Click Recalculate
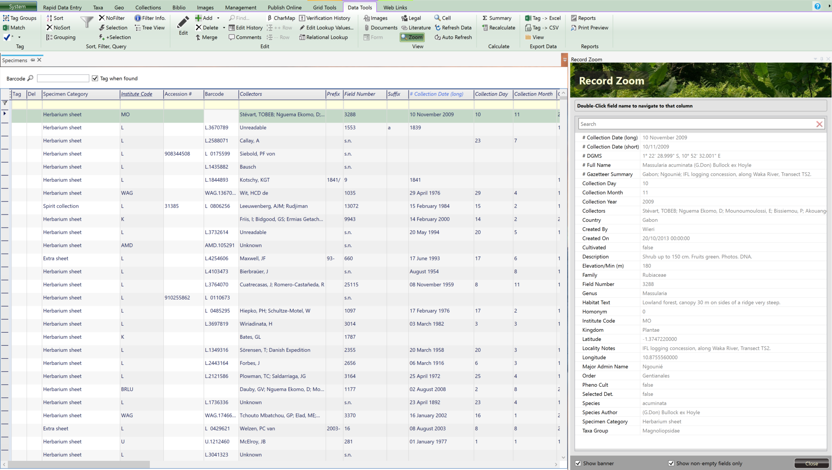The width and height of the screenshot is (832, 470). (x=498, y=27)
